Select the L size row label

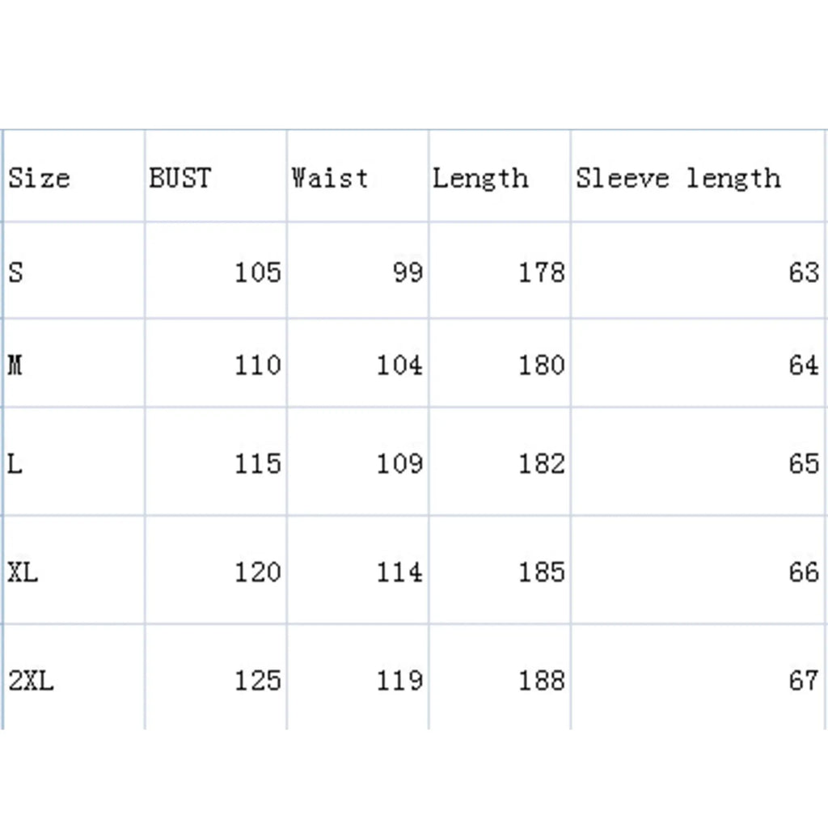point(15,463)
